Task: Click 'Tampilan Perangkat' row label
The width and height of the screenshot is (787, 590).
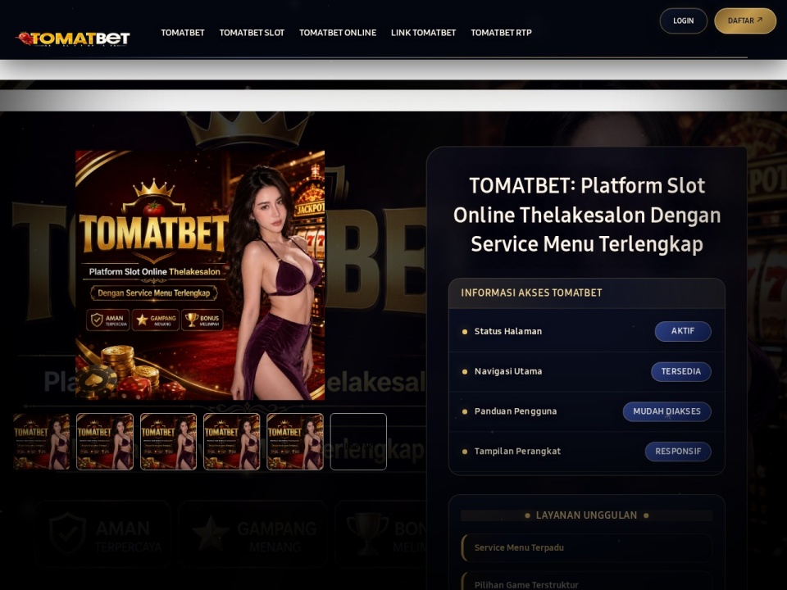Action: pyautogui.click(x=517, y=451)
